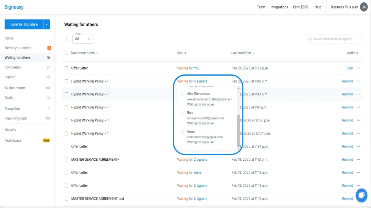Check Hybrid Working Policy 1:01 p.m. checkbox
Image resolution: width=371 pixels, height=208 pixels.
coord(66,107)
